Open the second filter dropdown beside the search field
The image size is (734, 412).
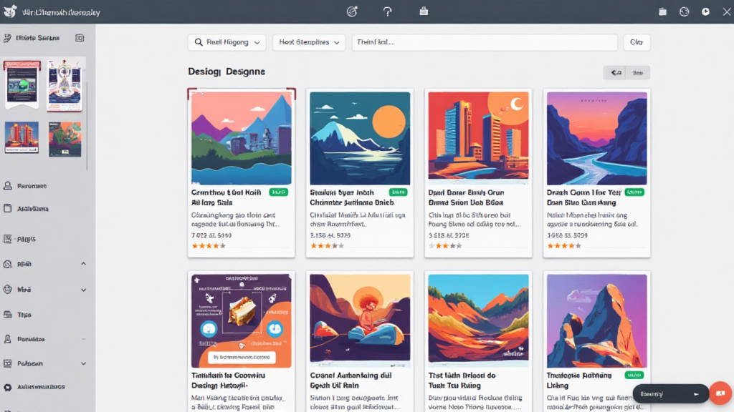click(x=309, y=42)
